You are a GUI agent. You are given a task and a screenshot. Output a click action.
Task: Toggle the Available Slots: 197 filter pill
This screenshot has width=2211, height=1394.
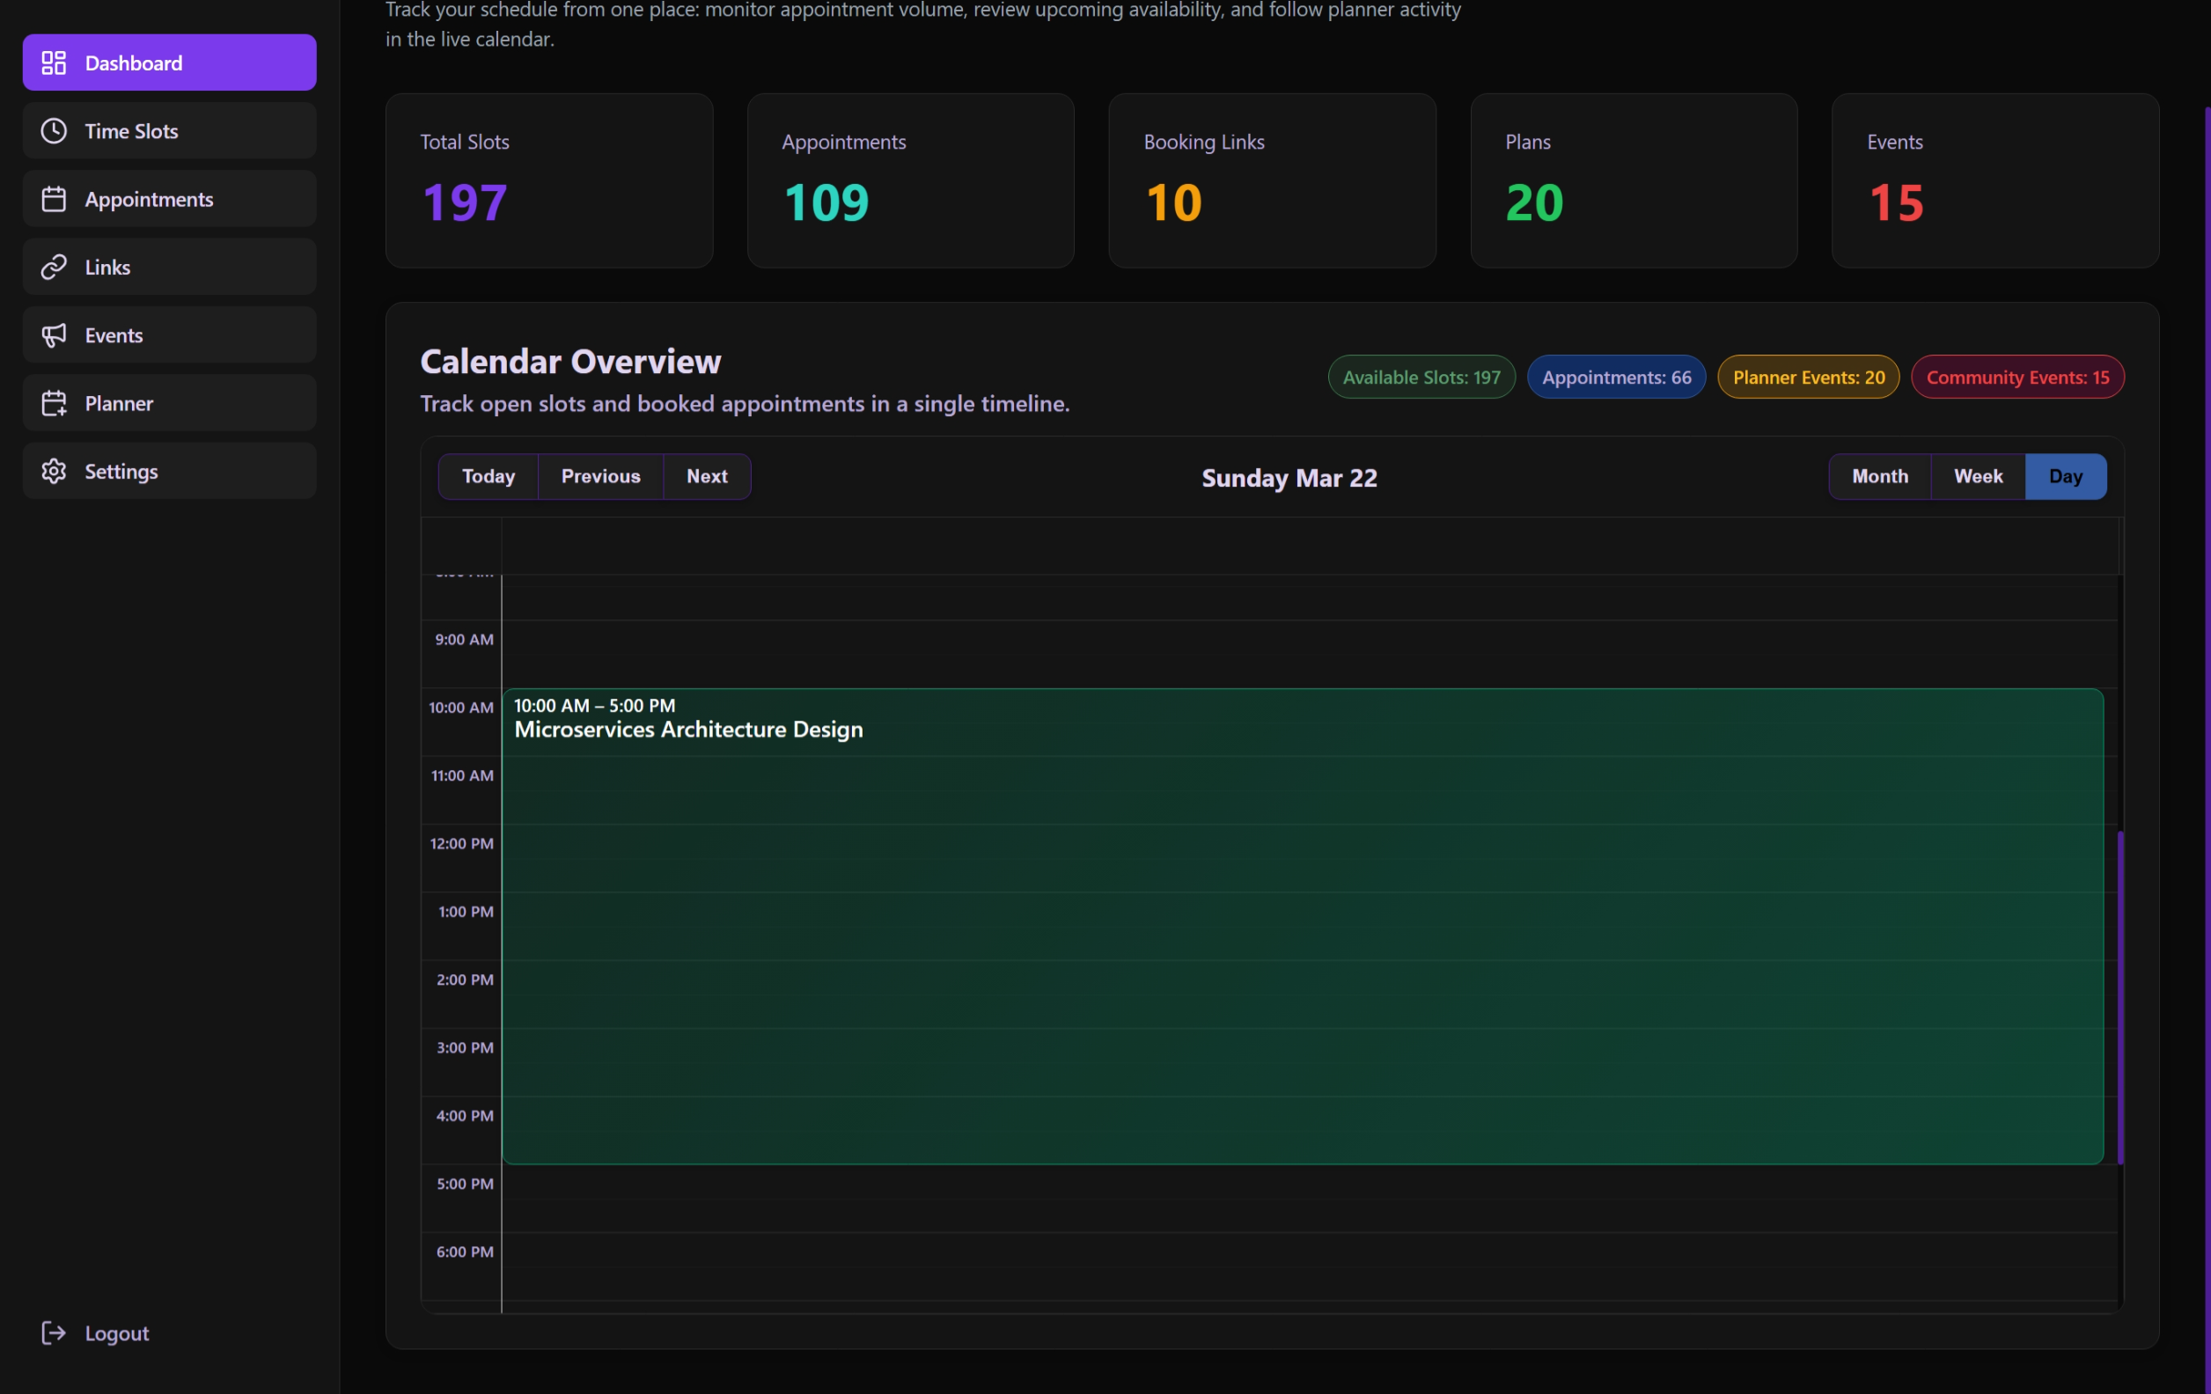[1420, 377]
